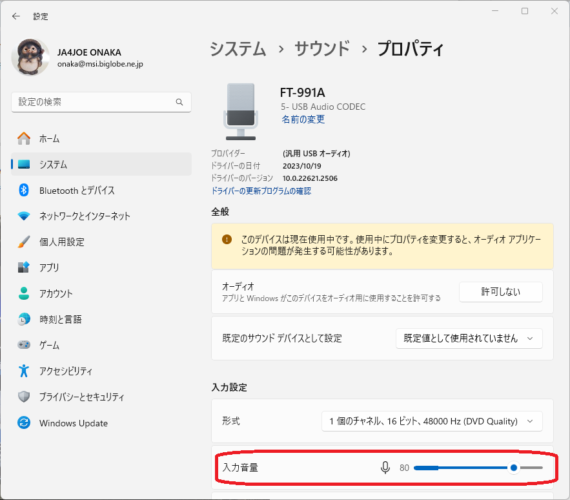Click the Windows Update refresh icon
This screenshot has height=500, width=570.
tap(24, 422)
